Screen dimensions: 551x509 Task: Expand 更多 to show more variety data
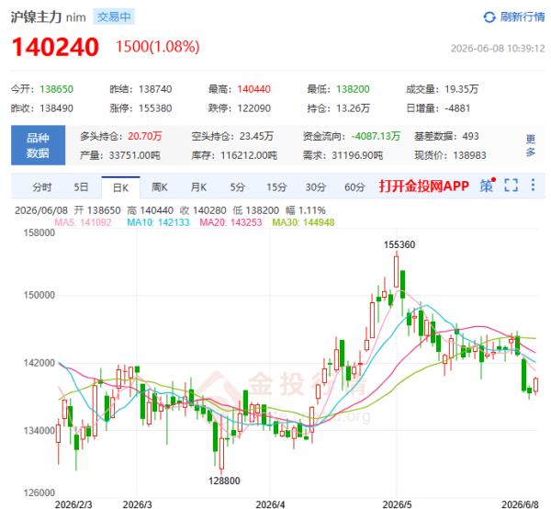coord(531,145)
